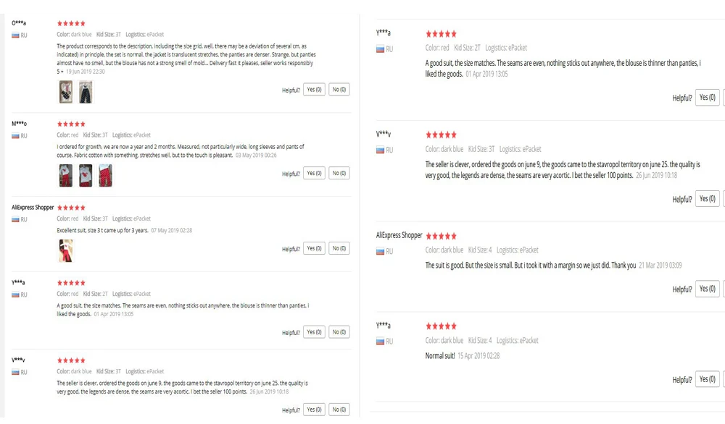This screenshot has height=424, width=725.
Task: Open third red pants photo in M***o review
Action: point(105,175)
